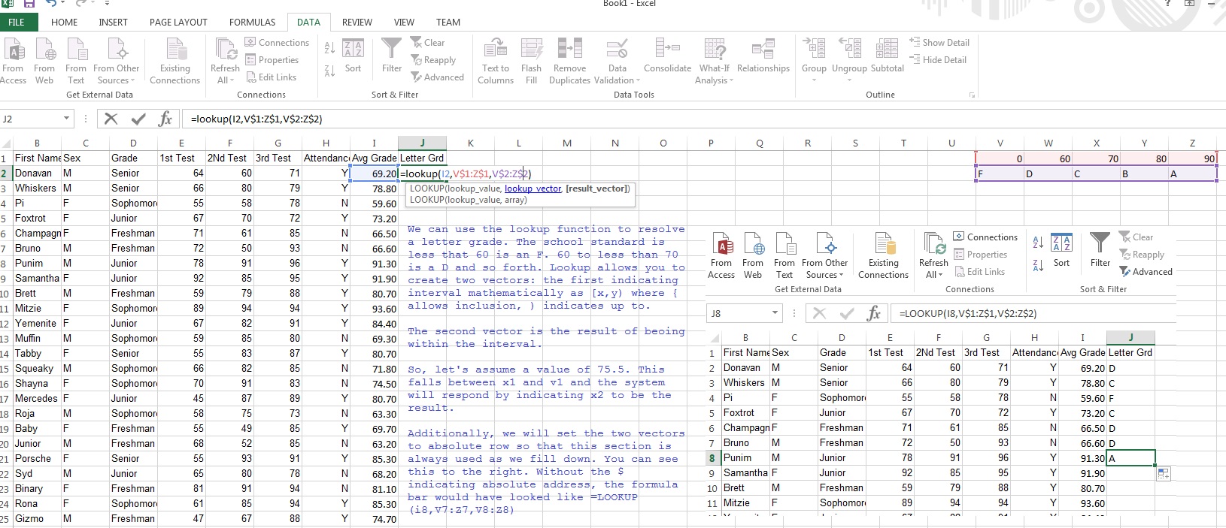Select the main sheet "Avg Grade" header cell
This screenshot has height=528, width=1226.
coord(374,158)
